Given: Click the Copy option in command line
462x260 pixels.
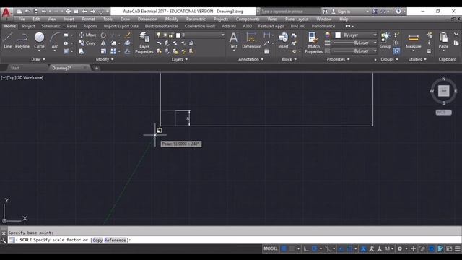Looking at the screenshot, I should 97,240.
